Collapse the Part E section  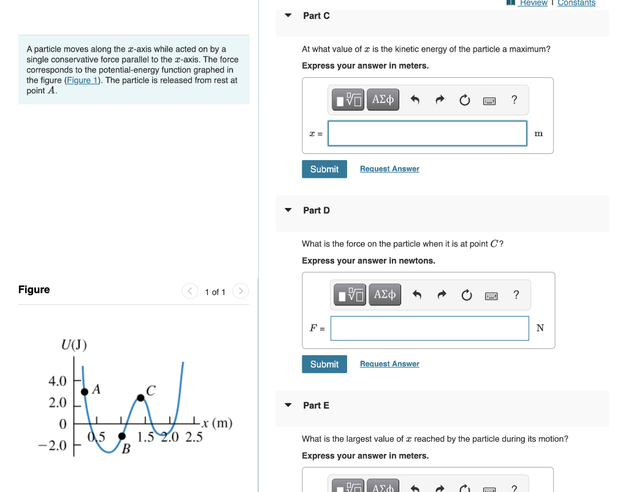(x=288, y=405)
